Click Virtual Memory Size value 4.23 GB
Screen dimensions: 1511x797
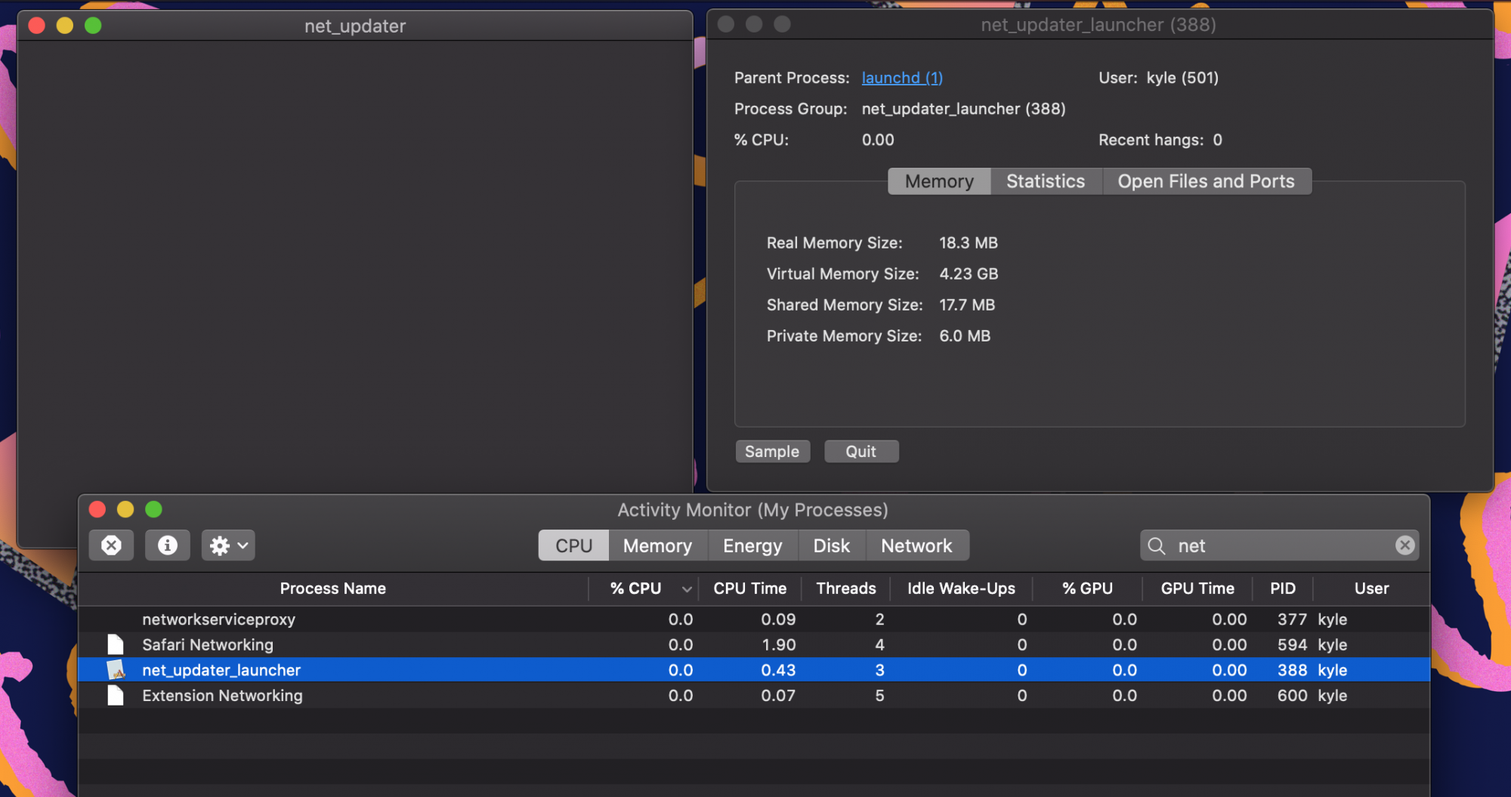(x=969, y=273)
